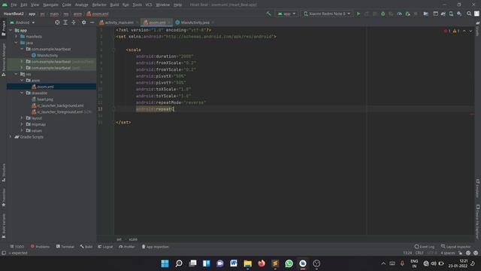Collapse the drawable folder
This screenshot has width=481, height=271.
coord(22,93)
